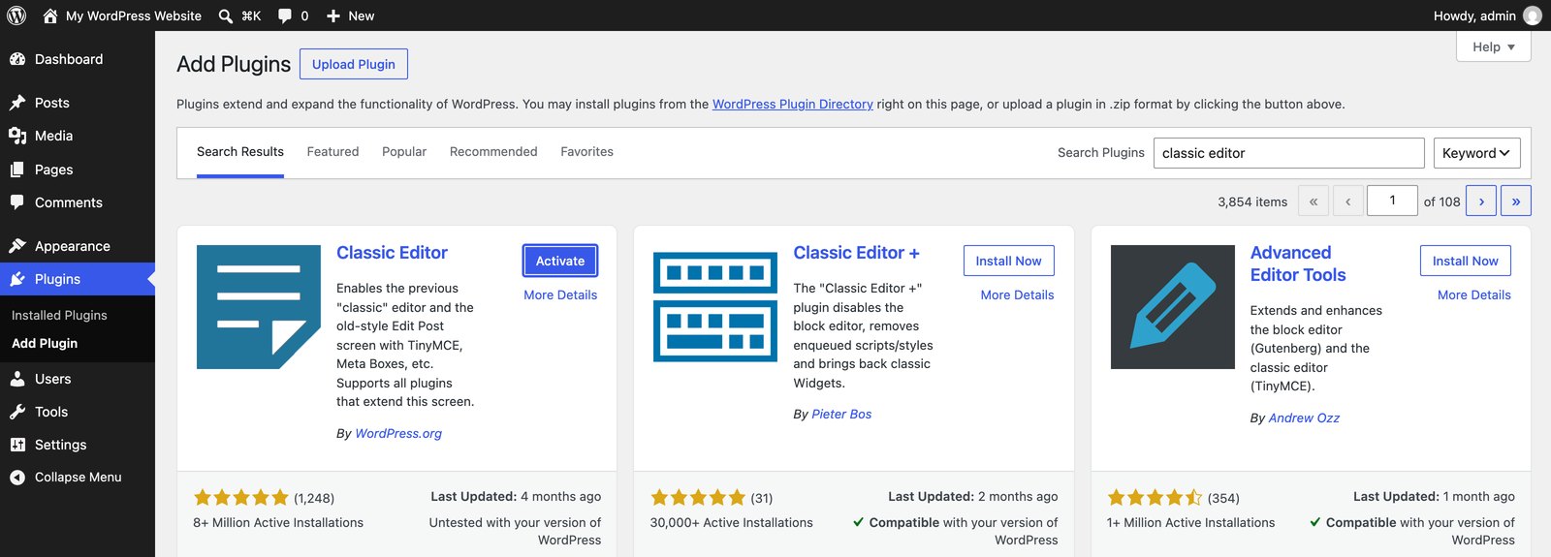The height and width of the screenshot is (557, 1551).
Task: Click the Advanced Editor Tools title link
Action: click(1298, 263)
